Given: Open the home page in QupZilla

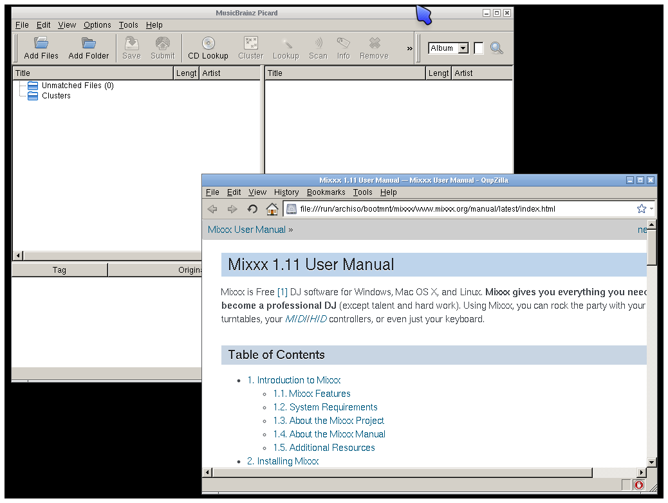Looking at the screenshot, I should pyautogui.click(x=272, y=208).
